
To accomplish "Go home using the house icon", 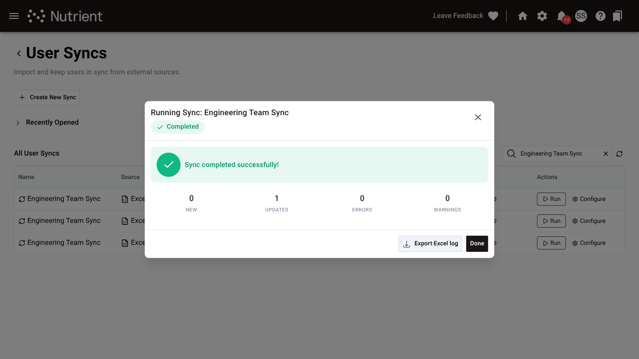I will [522, 15].
